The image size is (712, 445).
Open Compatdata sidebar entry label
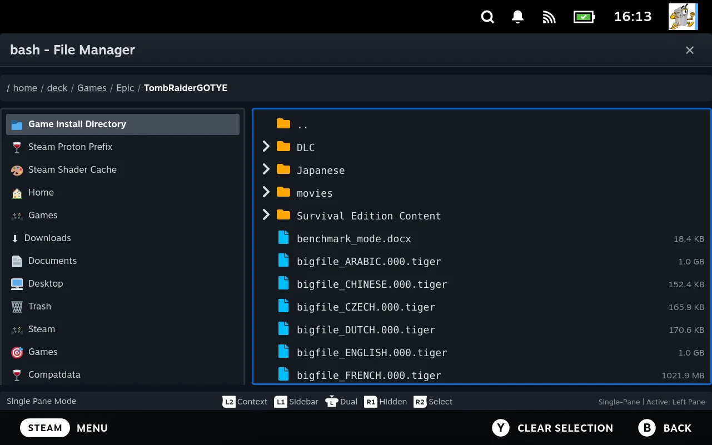pyautogui.click(x=54, y=374)
